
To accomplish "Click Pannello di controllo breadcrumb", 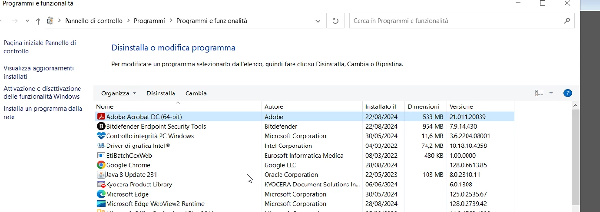I will click(x=93, y=21).
